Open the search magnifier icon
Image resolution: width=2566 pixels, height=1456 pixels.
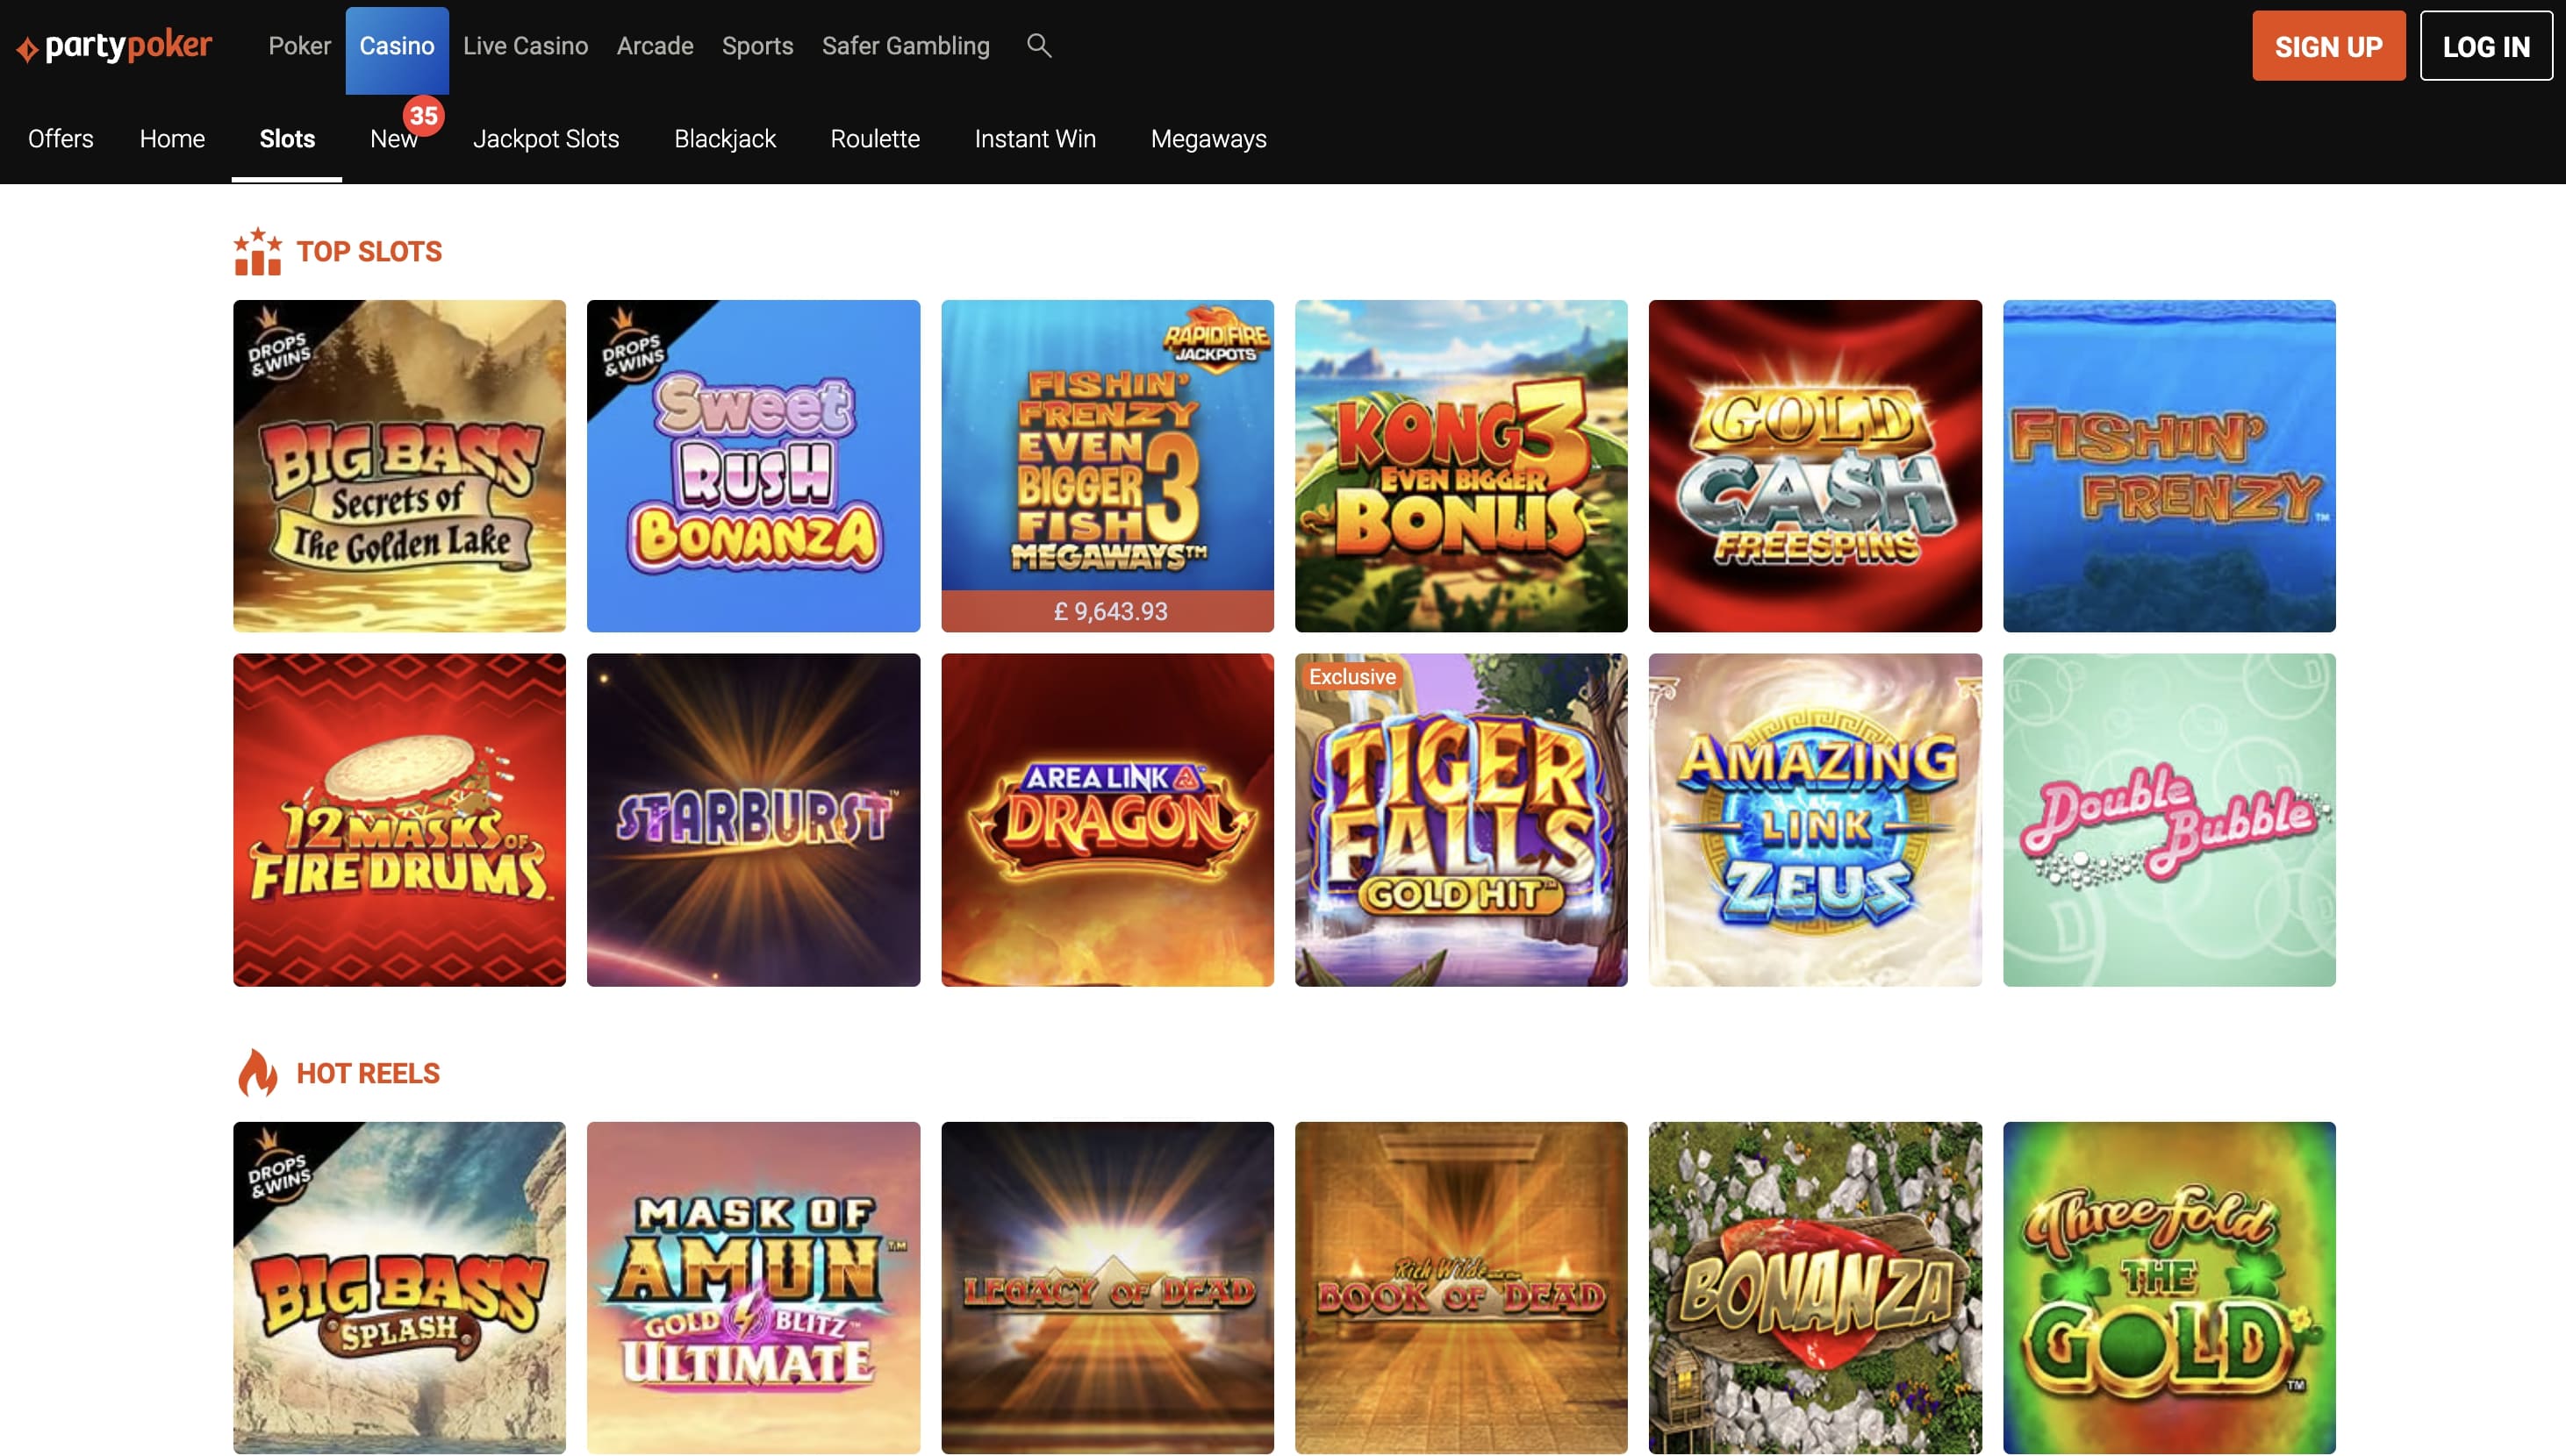coord(1038,45)
